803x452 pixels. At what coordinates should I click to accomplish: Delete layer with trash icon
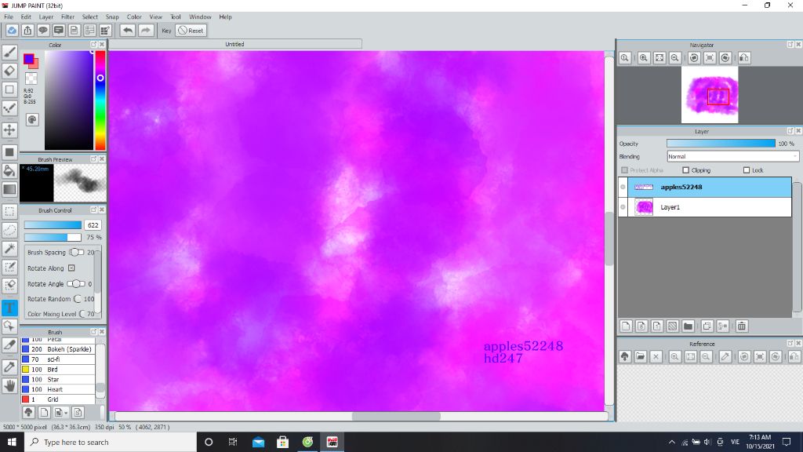tap(742, 326)
